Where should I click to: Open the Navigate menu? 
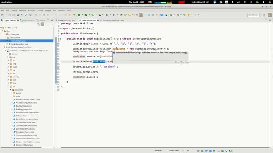point(32,11)
